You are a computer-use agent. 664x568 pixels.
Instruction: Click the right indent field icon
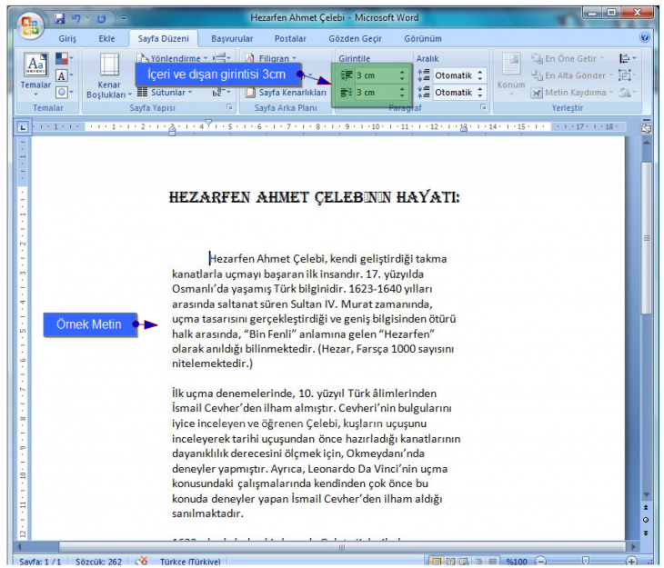tap(347, 93)
